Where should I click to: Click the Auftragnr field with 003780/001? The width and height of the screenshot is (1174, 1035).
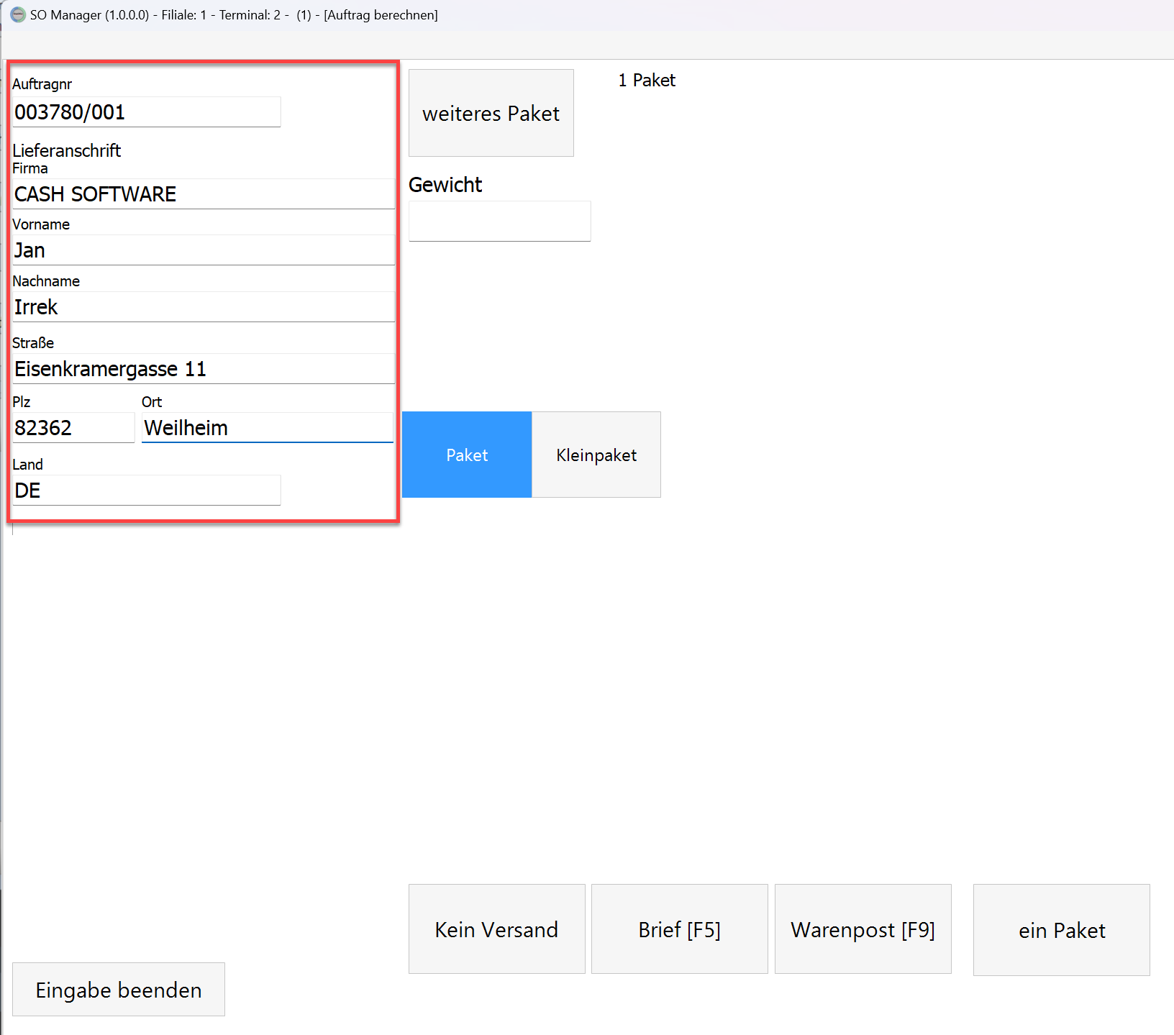[x=146, y=112]
